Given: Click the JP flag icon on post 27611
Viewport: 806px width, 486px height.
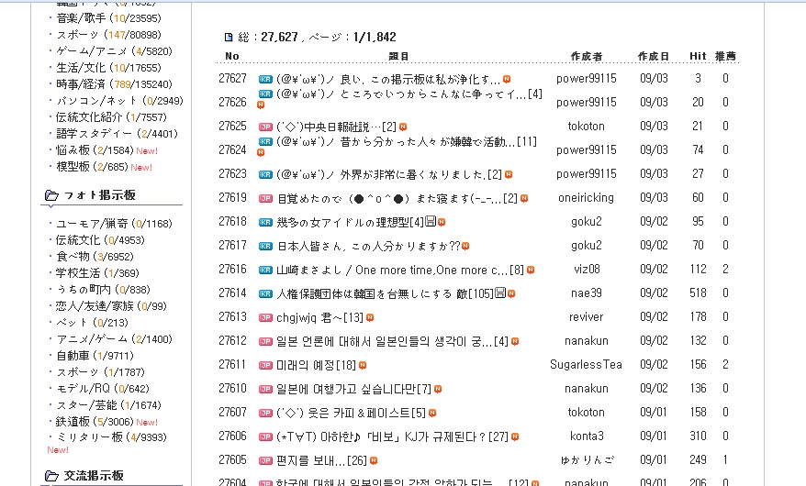Looking at the screenshot, I should tap(265, 365).
